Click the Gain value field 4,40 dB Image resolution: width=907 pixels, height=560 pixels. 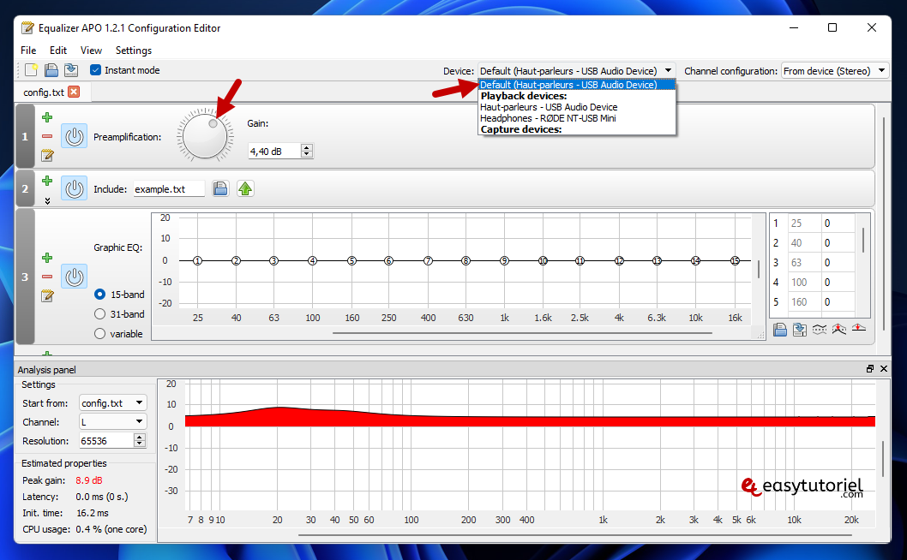pyautogui.click(x=274, y=151)
